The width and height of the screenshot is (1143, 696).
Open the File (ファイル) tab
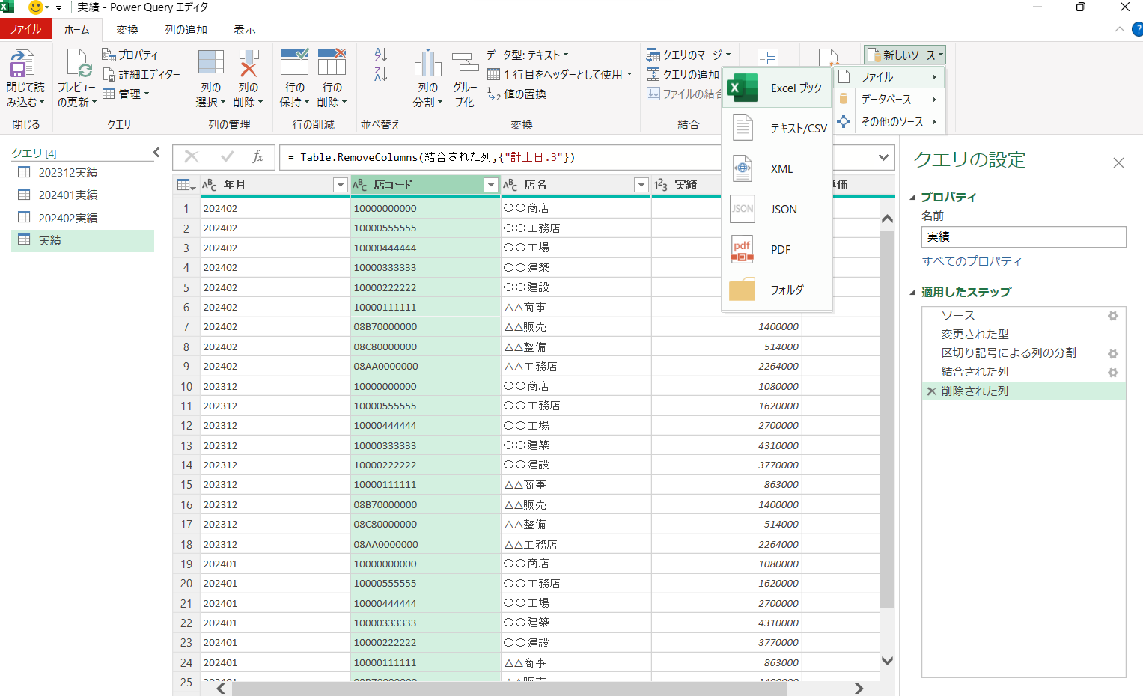(25, 29)
